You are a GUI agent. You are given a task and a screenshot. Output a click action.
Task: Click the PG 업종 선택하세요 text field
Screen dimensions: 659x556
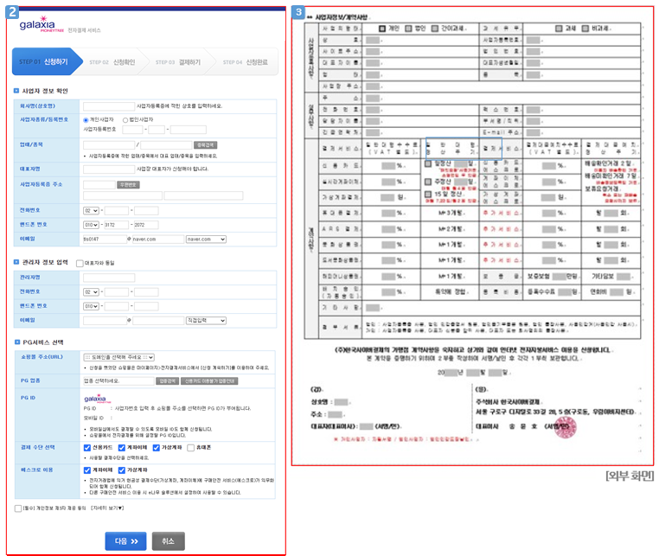click(118, 381)
